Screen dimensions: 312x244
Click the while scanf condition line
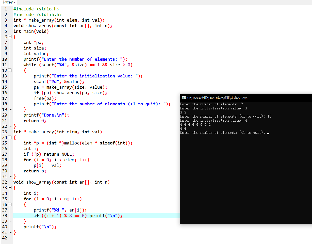click(78, 65)
